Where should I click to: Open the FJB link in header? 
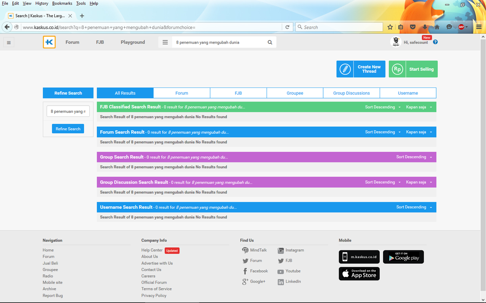point(100,42)
